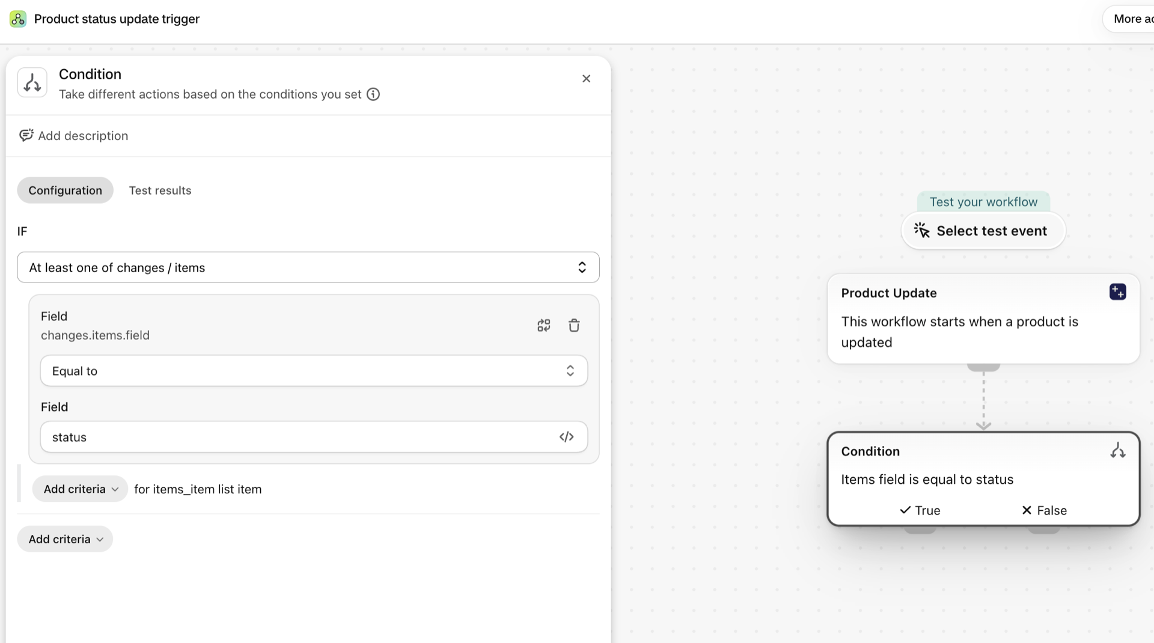Click the swap variable icon next to changes.items.field

click(544, 325)
